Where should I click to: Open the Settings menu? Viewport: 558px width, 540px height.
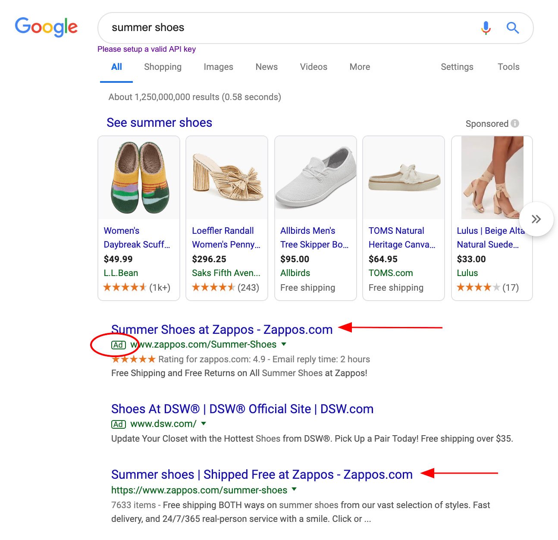(x=457, y=67)
